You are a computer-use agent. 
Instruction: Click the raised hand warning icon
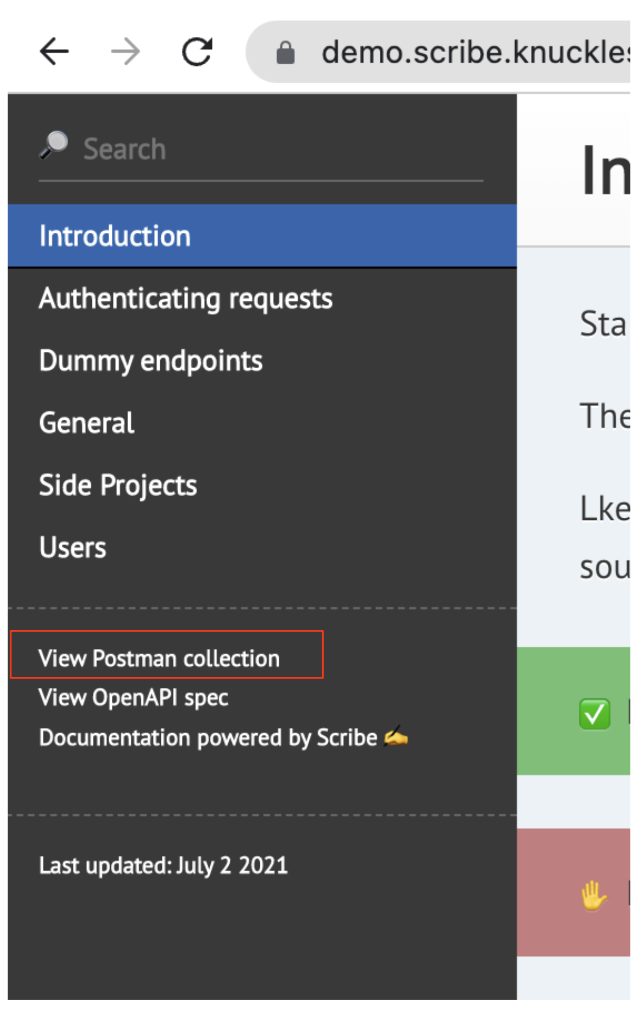594,896
